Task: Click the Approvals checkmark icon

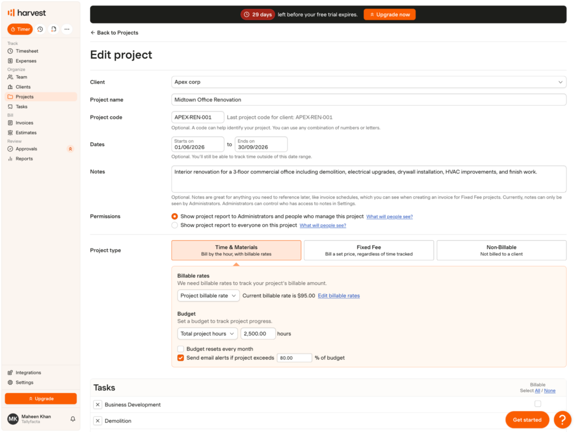Action: (x=10, y=149)
